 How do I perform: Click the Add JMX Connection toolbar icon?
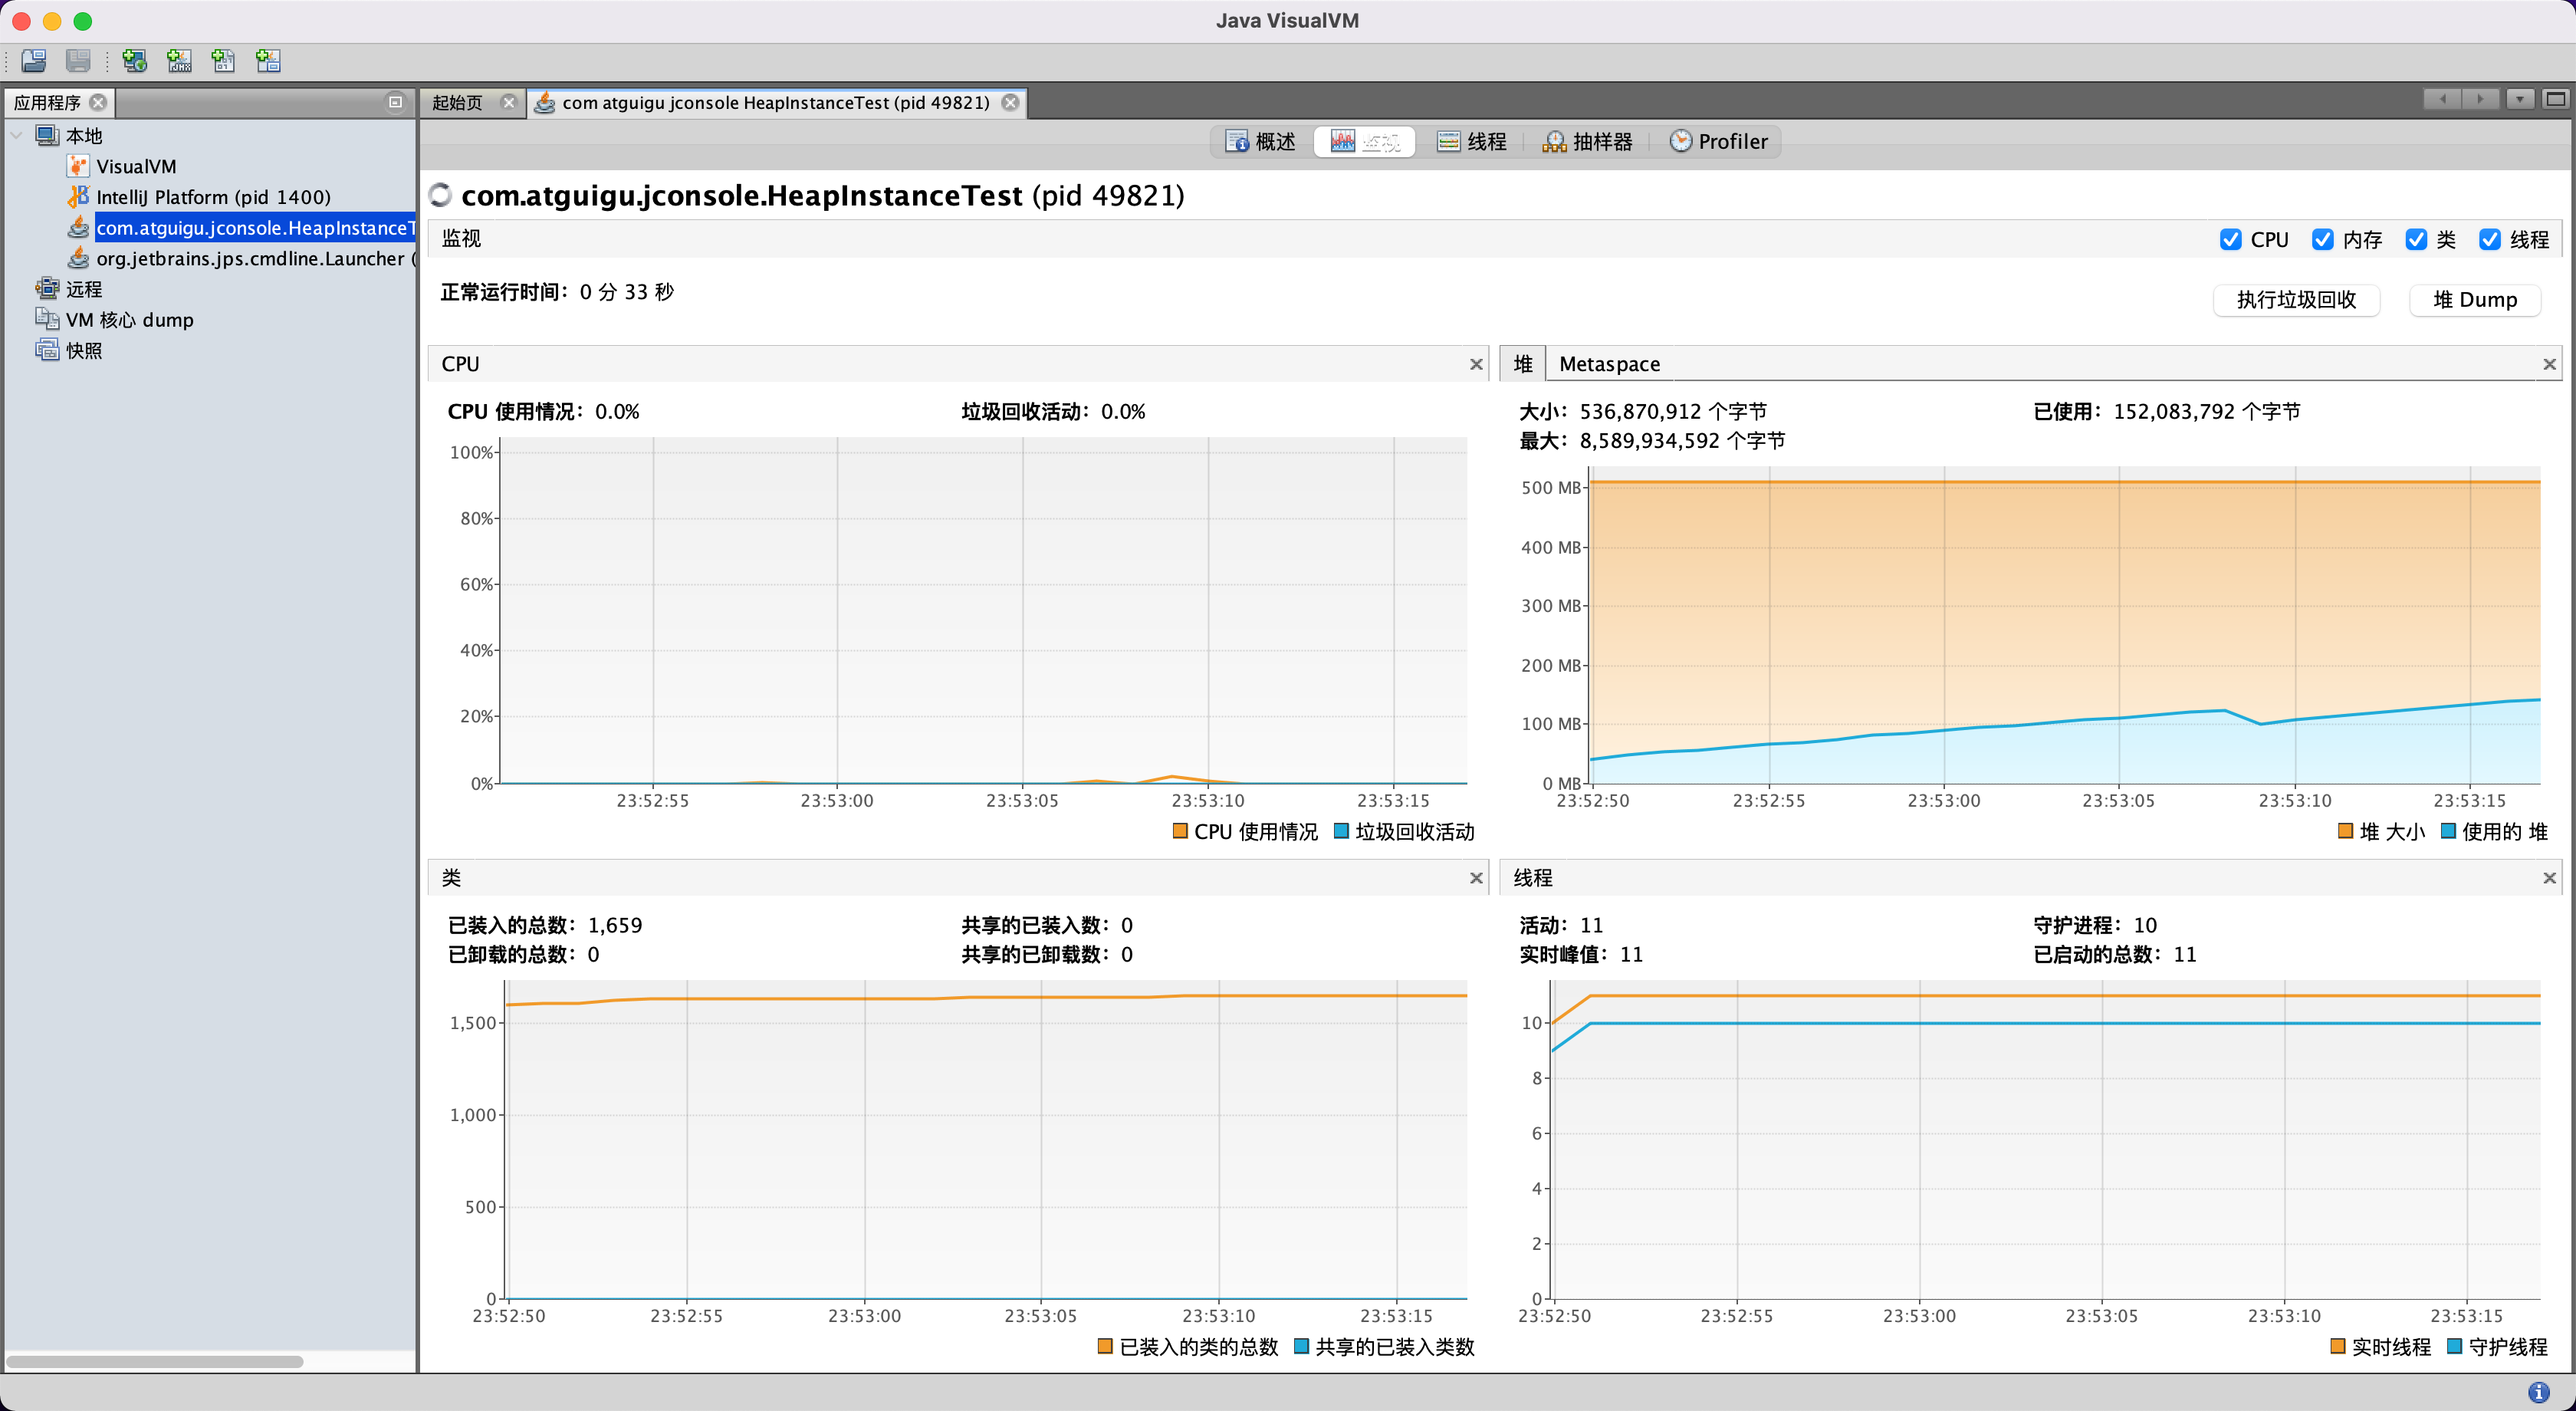click(x=179, y=61)
